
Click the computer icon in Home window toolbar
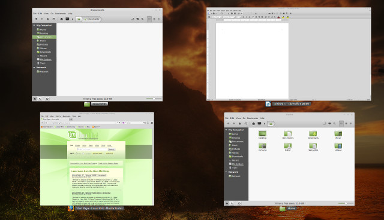[x=259, y=123]
